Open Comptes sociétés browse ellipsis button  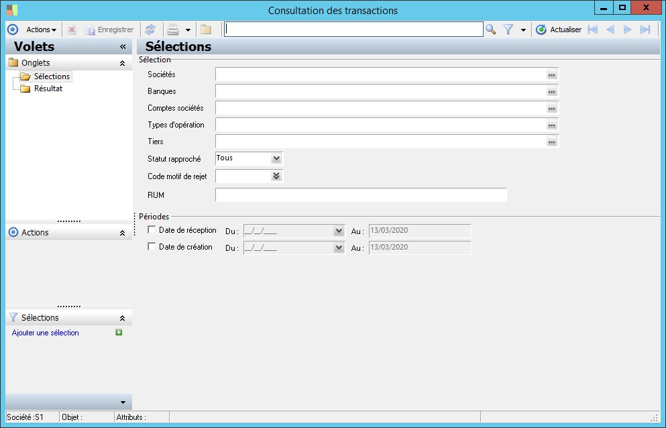click(552, 108)
